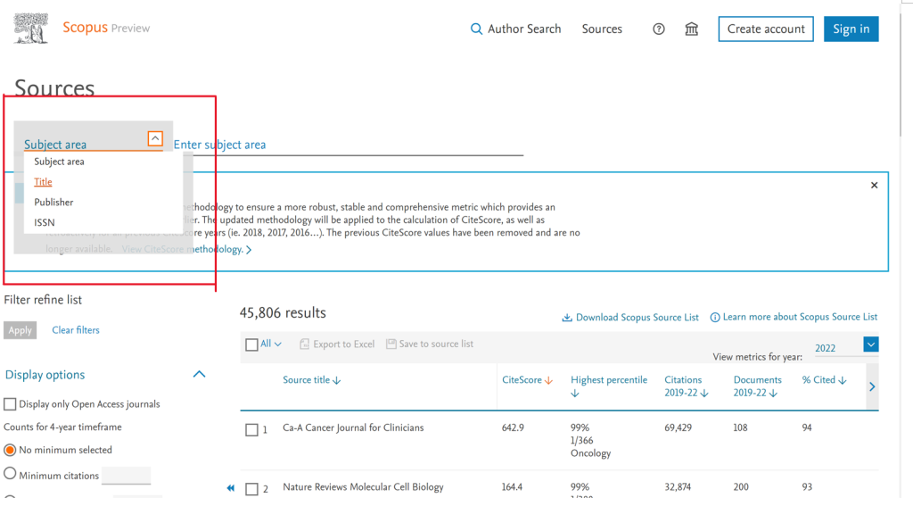
Task: Click the double-arrow collapse filter panel icon
Action: [231, 488]
